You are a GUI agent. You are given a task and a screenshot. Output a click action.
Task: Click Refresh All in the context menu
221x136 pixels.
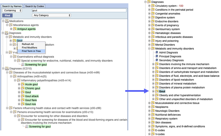point(27,44)
